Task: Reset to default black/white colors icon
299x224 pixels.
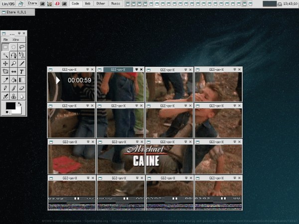Action: coord(7,112)
